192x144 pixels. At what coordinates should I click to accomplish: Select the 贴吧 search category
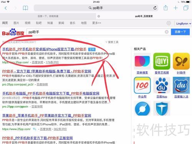point(39,23)
